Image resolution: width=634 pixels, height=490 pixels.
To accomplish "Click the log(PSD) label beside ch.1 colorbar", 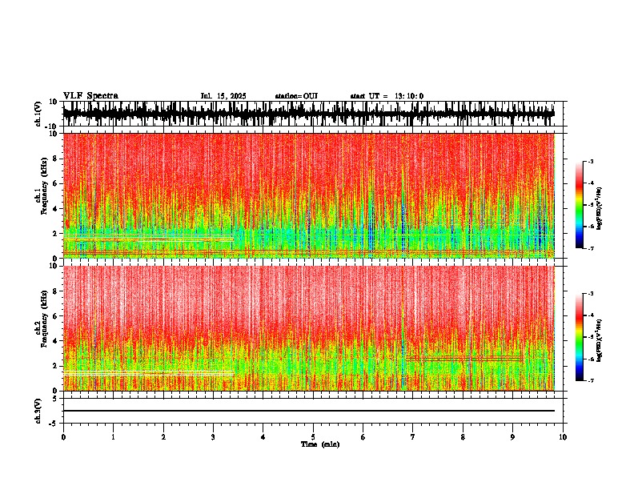I will [599, 209].
